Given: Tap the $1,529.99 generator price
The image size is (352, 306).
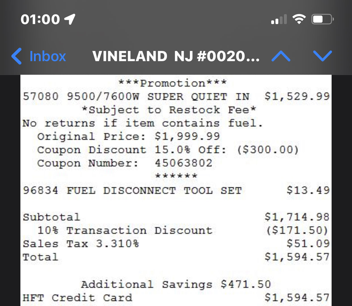Looking at the screenshot, I should click(297, 97).
